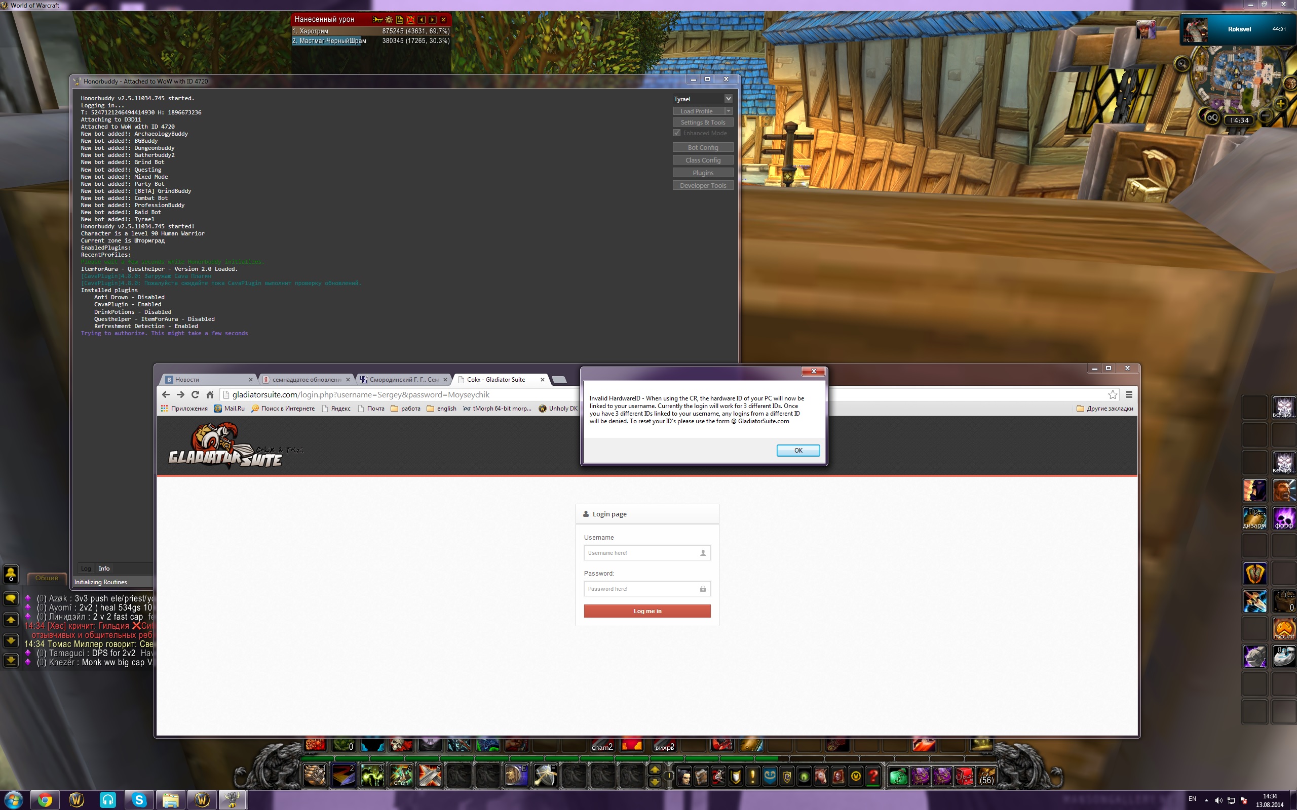
Task: Expand the Tyrael bot selector dropdown
Action: pos(728,99)
